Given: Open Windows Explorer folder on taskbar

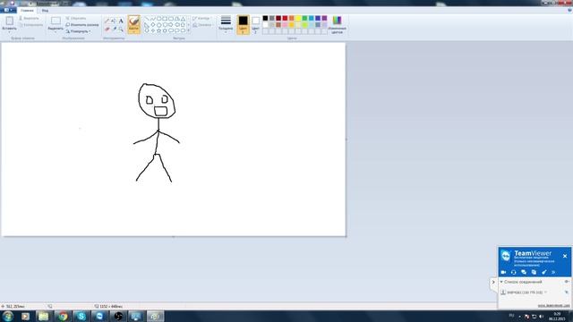Looking at the screenshot, I should coord(44,316).
